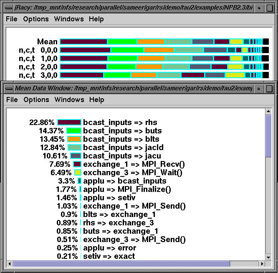Screen dimensions: 278x273
Task: Select bcast_inputs => rhs label
Action: (x=120, y=122)
